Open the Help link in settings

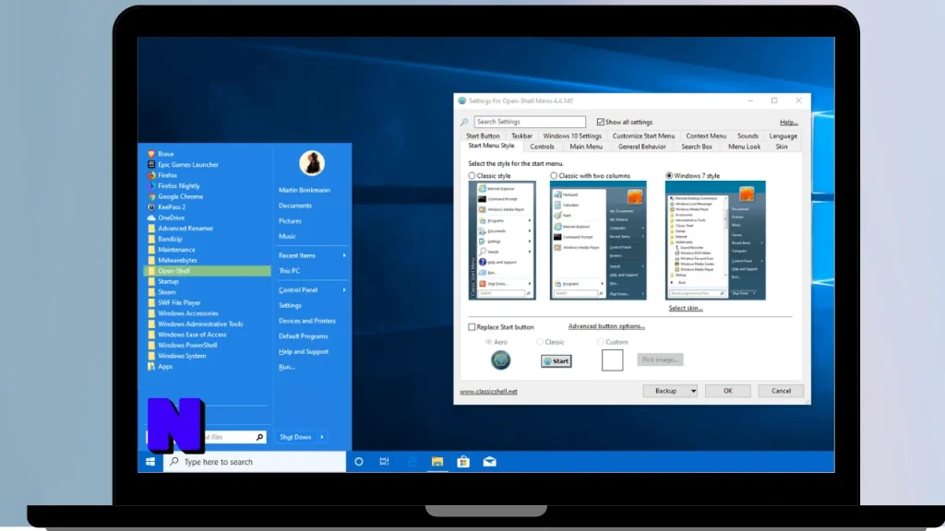pyautogui.click(x=788, y=123)
